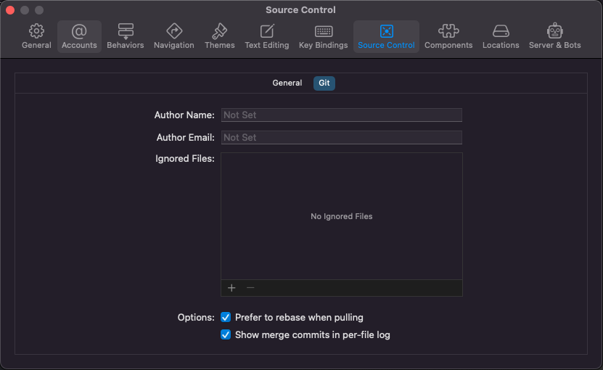Open the Text Editing preferences pane

(x=267, y=36)
